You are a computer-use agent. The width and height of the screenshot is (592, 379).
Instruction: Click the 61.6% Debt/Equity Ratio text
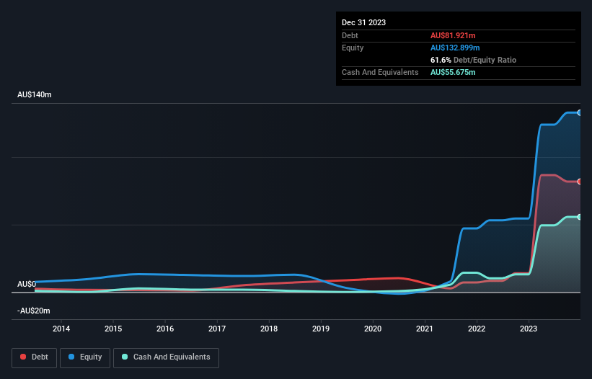pyautogui.click(x=473, y=60)
